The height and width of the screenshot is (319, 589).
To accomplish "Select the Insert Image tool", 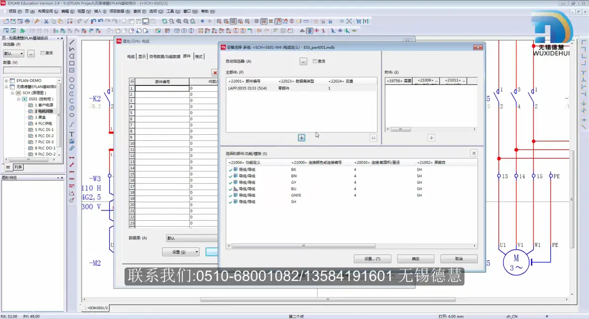I will click(72, 141).
